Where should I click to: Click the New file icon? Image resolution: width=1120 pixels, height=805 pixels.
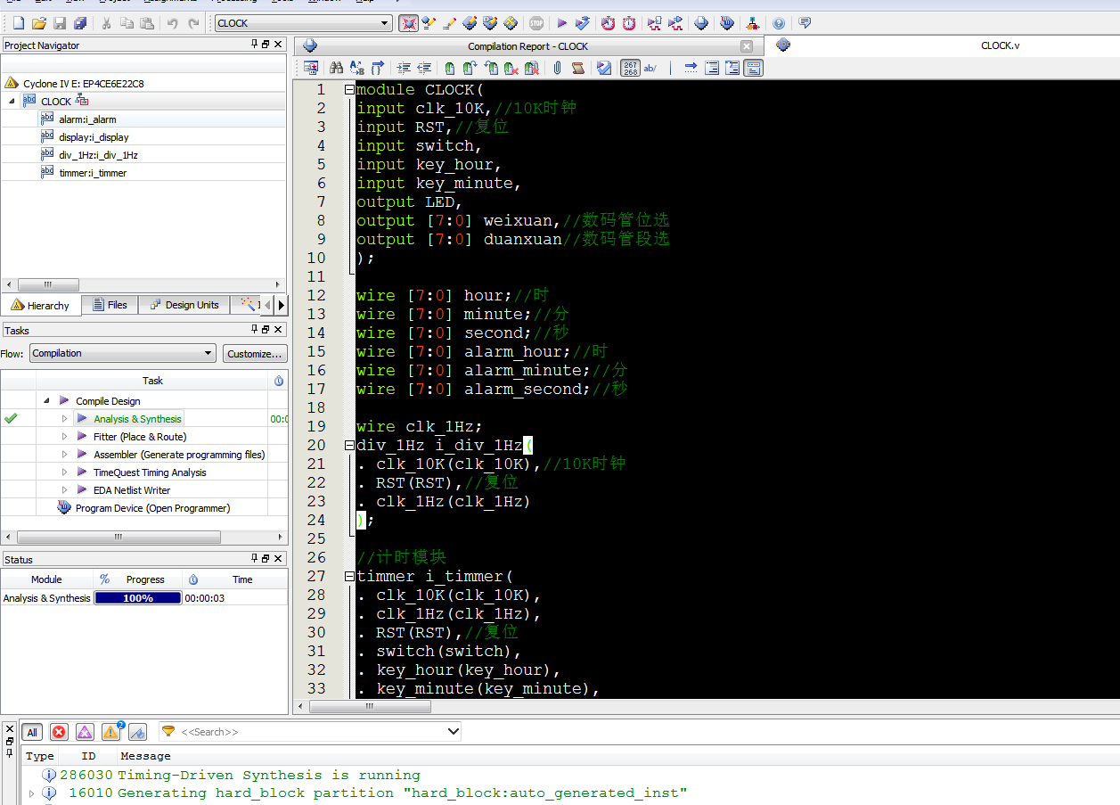(x=18, y=23)
